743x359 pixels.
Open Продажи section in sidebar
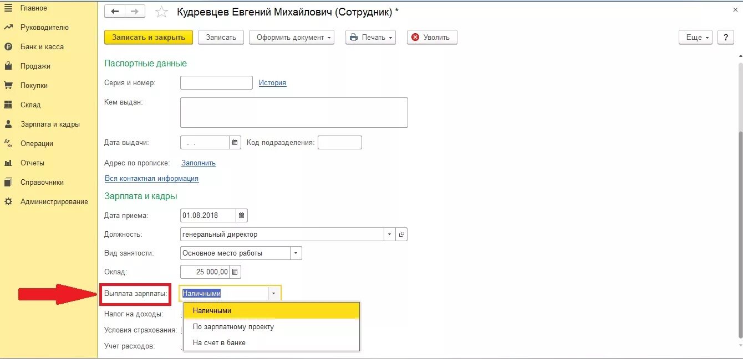coord(35,66)
